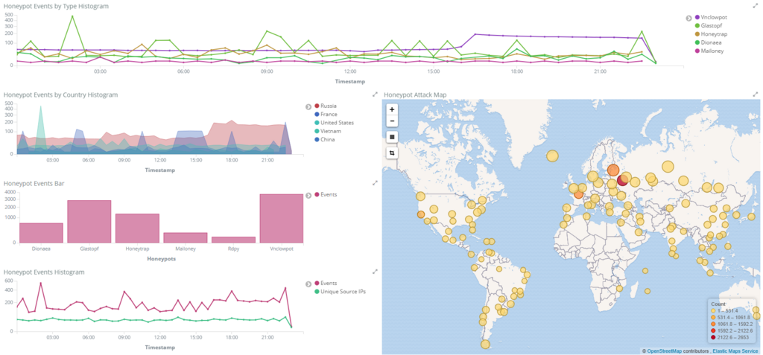Click the Mailoney bar in Events Bar chart
This screenshot has width=763, height=355.
pos(186,238)
